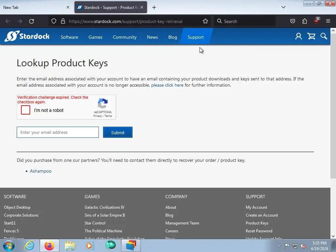Click the Submit button
Image resolution: width=336 pixels, height=252 pixels.
click(118, 133)
